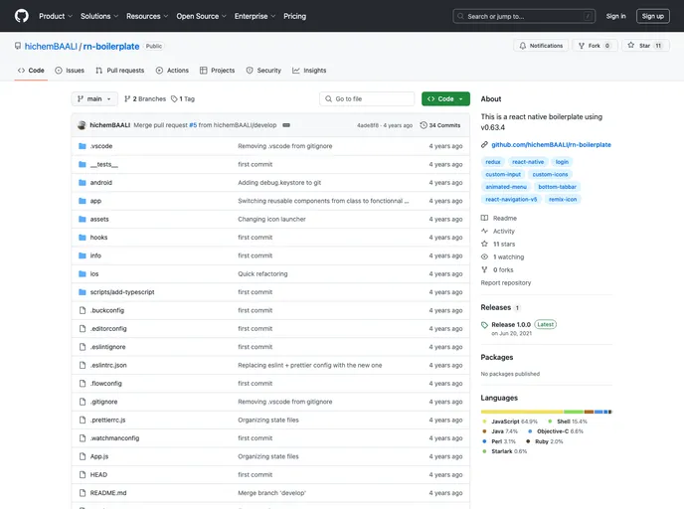The image size is (684, 509).
Task: Expand commit message ellipsis icon
Action: tap(286, 125)
